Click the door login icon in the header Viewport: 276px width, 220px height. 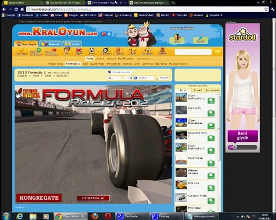point(177,39)
